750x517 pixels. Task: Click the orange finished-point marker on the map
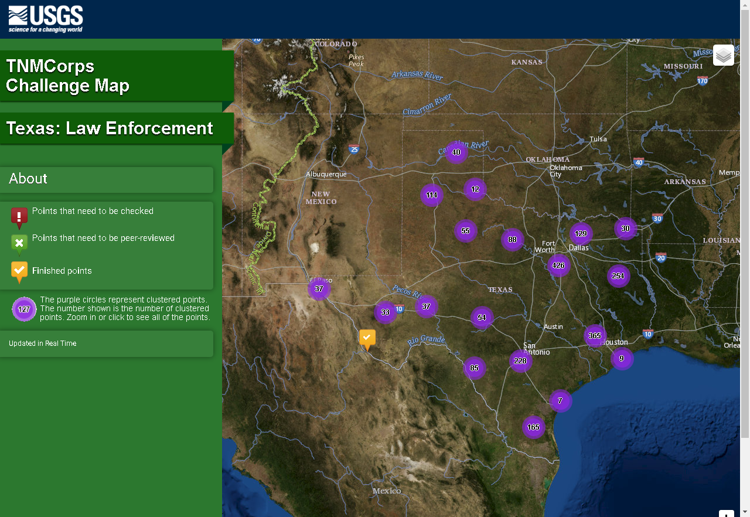coord(367,340)
